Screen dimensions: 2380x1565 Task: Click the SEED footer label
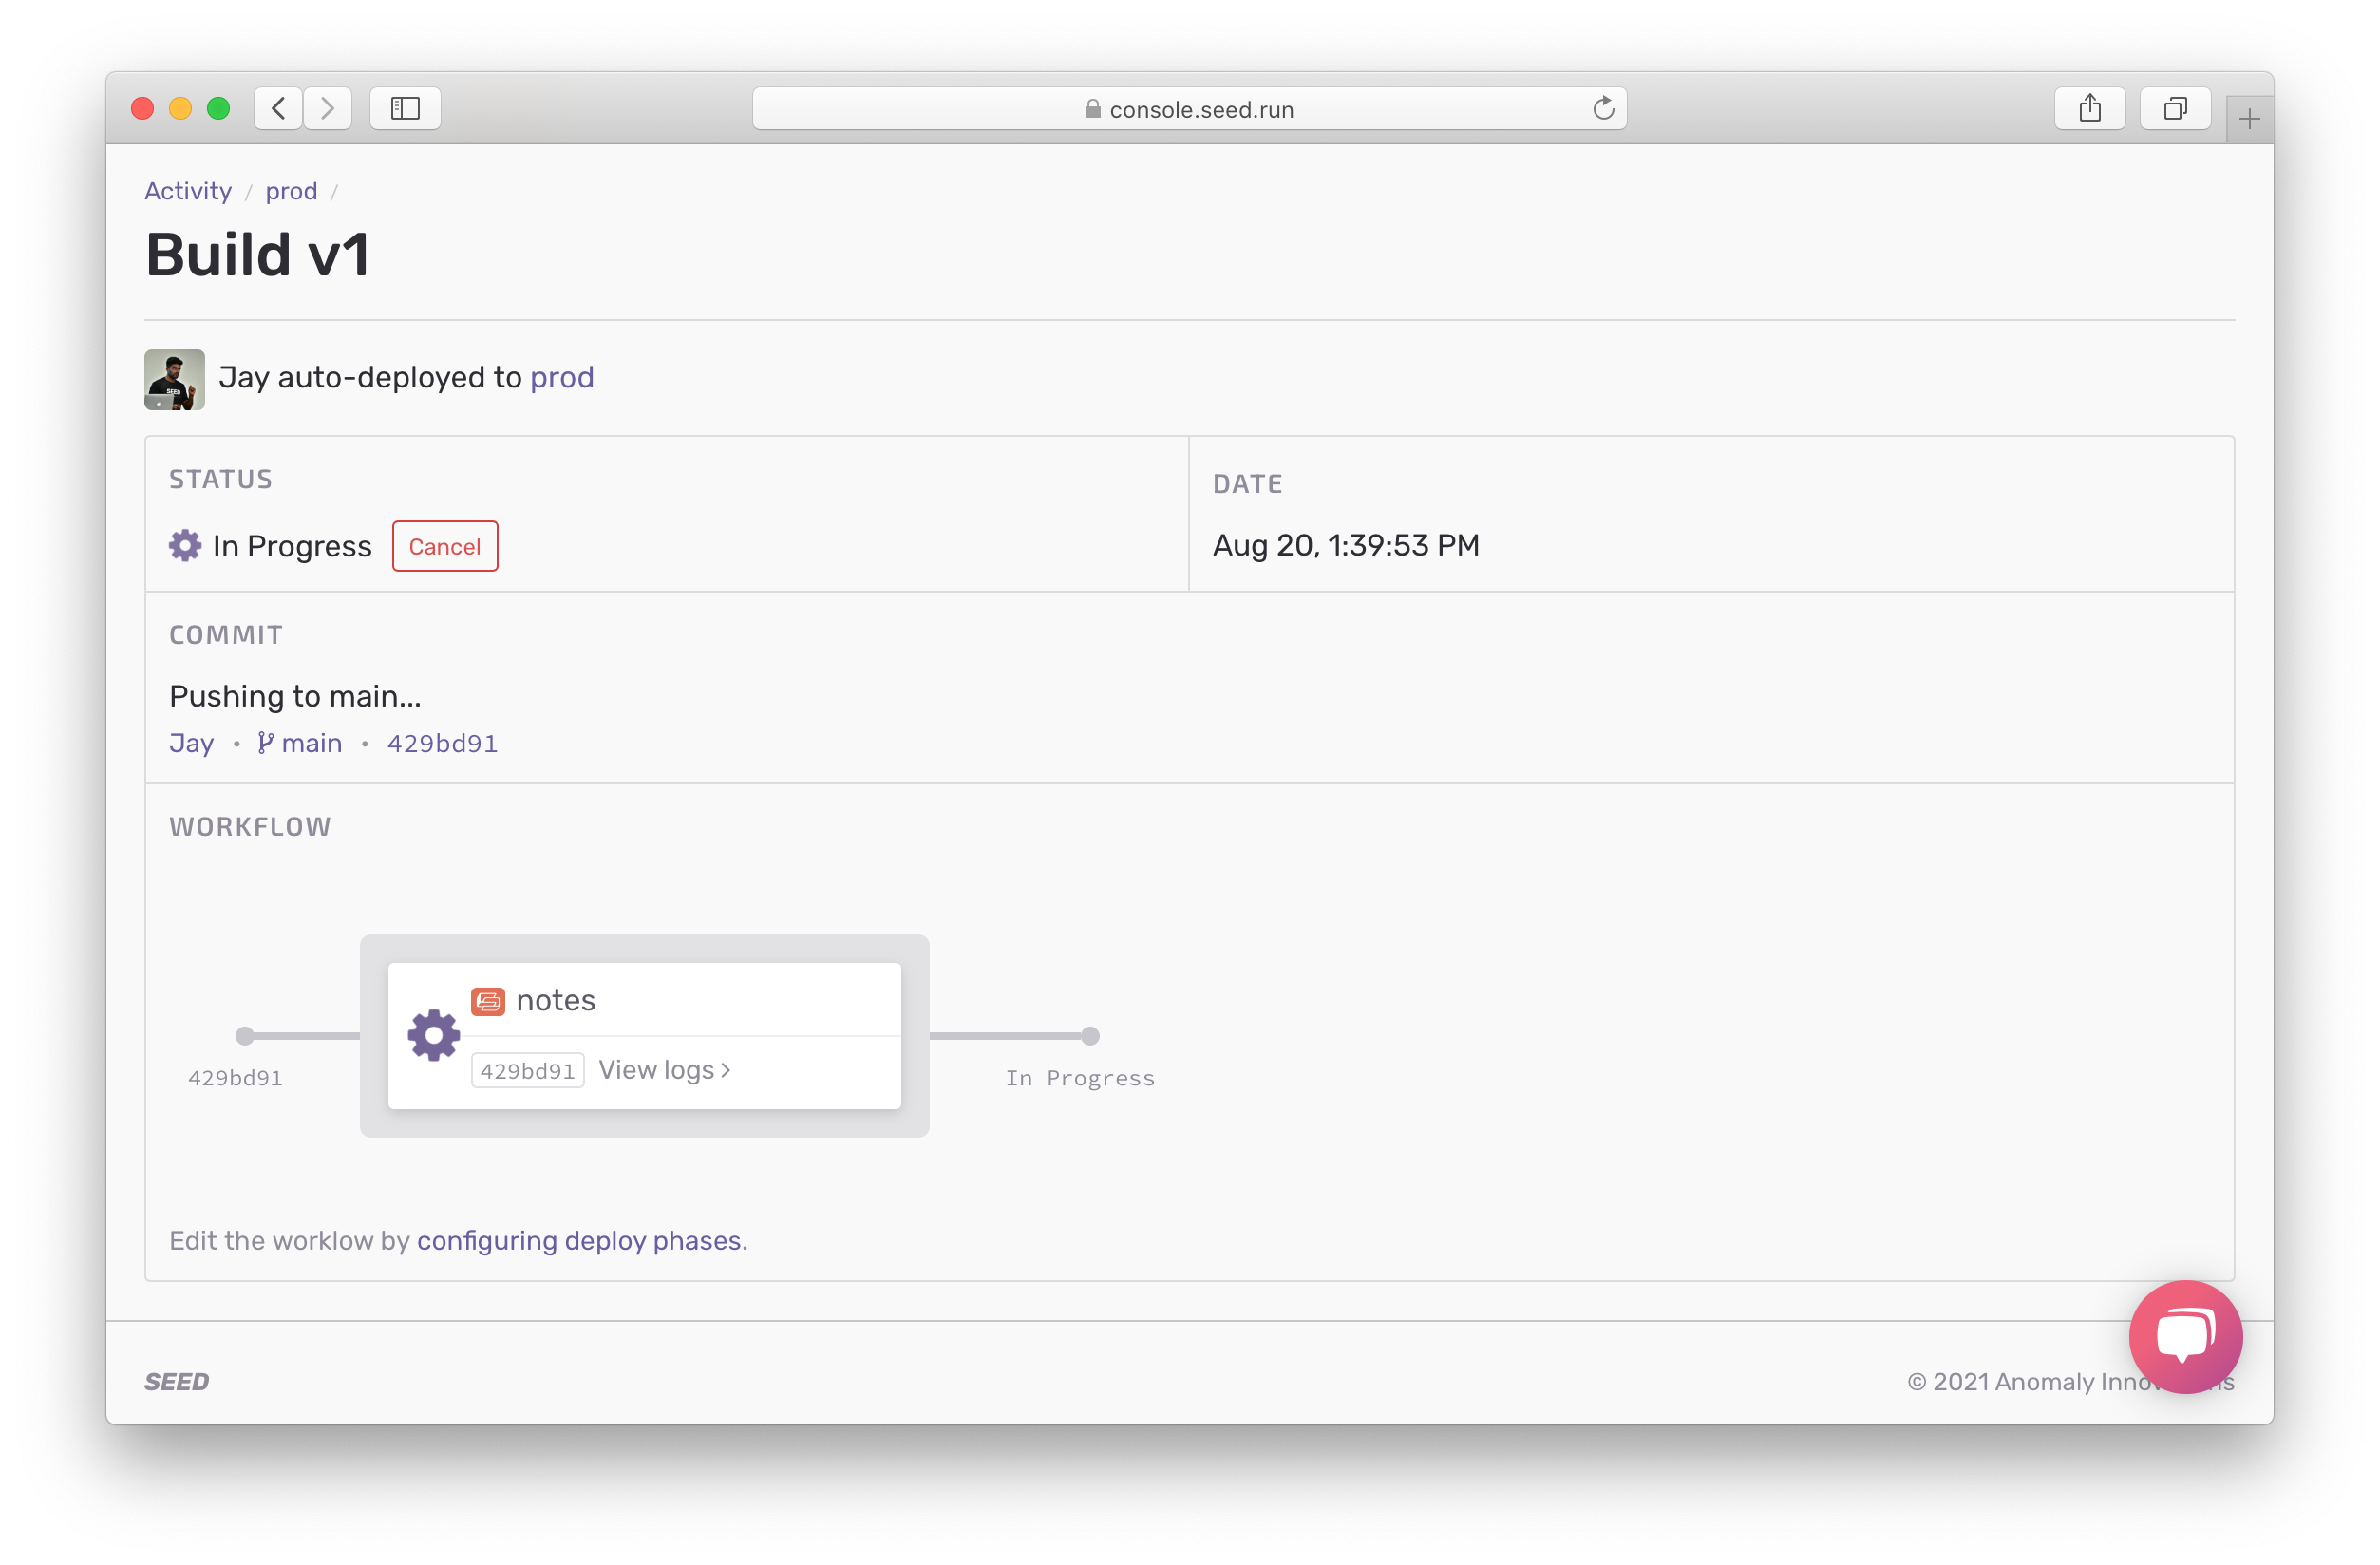point(177,1382)
